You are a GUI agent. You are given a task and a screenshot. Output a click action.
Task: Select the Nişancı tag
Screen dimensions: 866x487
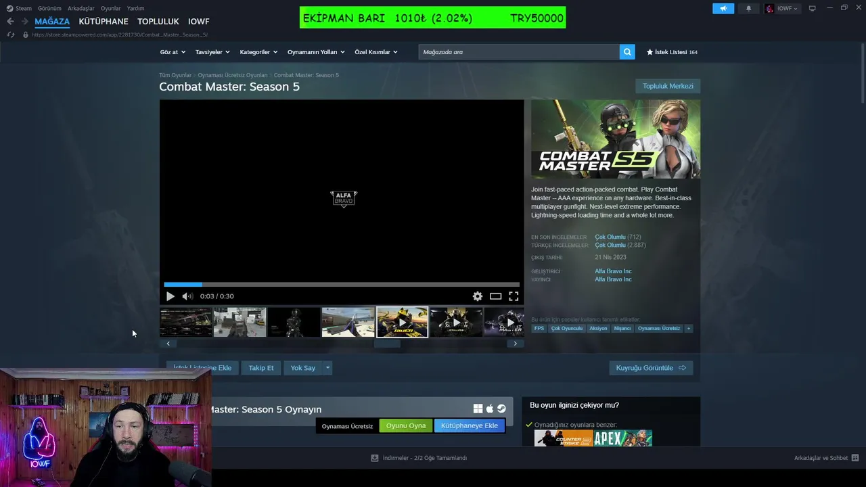click(x=622, y=328)
